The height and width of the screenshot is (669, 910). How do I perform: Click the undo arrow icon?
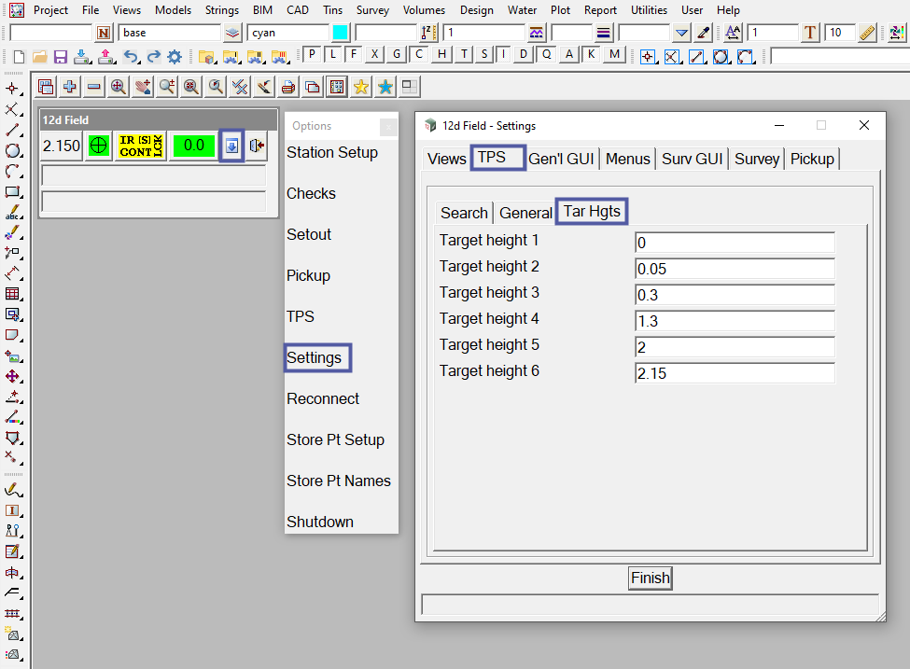[131, 57]
